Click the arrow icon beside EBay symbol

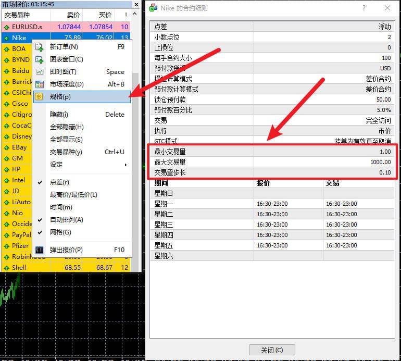(7, 147)
